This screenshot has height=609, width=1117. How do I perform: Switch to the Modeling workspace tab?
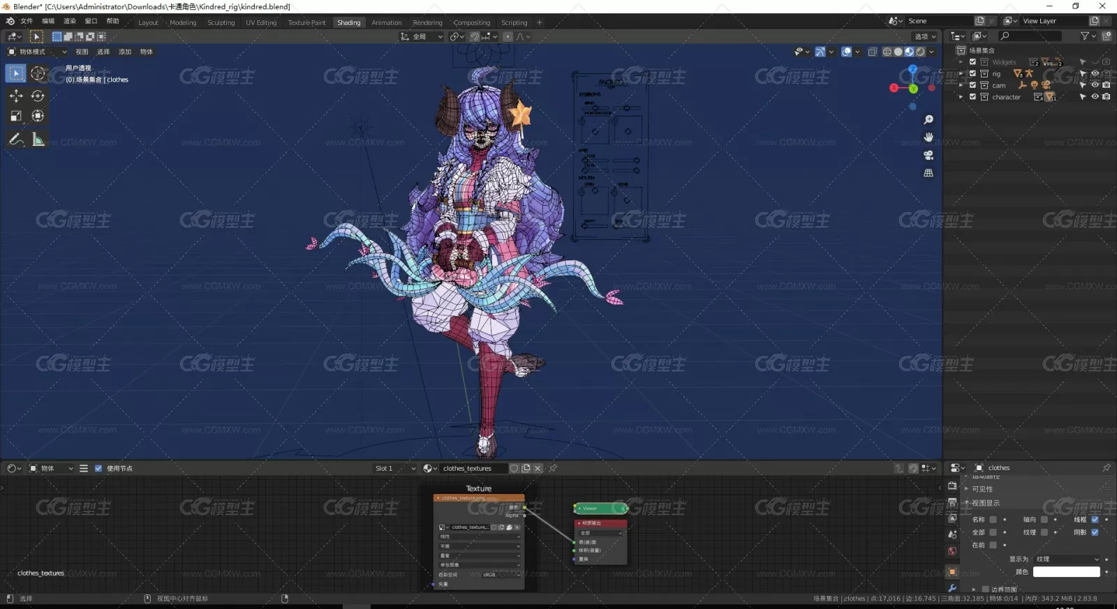click(183, 22)
